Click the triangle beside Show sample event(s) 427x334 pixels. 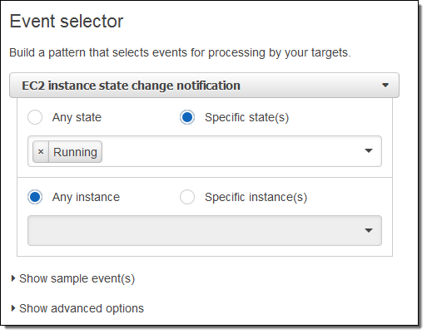point(13,278)
